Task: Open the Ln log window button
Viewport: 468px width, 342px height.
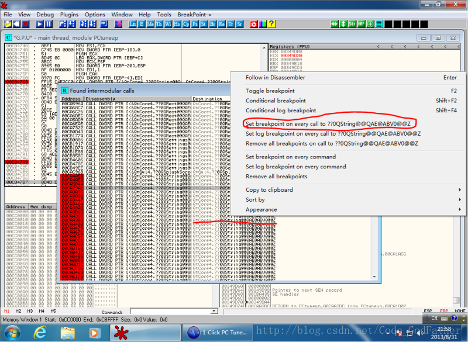Action: (x=133, y=24)
